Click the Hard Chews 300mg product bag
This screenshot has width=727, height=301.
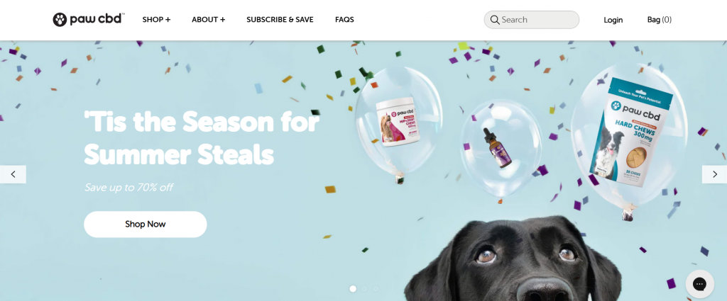[x=632, y=132]
